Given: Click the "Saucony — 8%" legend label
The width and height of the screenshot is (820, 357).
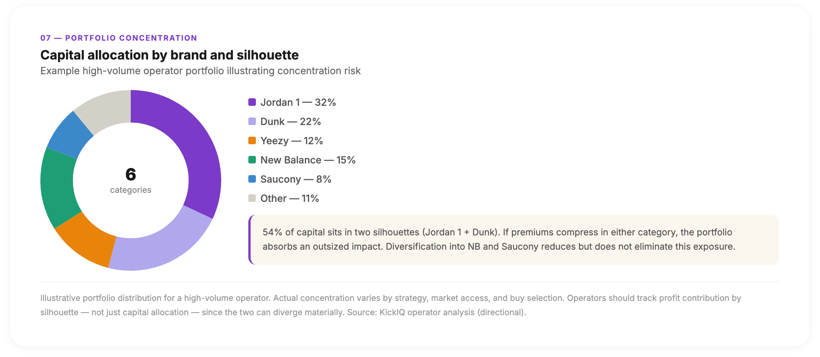Looking at the screenshot, I should pyautogui.click(x=295, y=179).
